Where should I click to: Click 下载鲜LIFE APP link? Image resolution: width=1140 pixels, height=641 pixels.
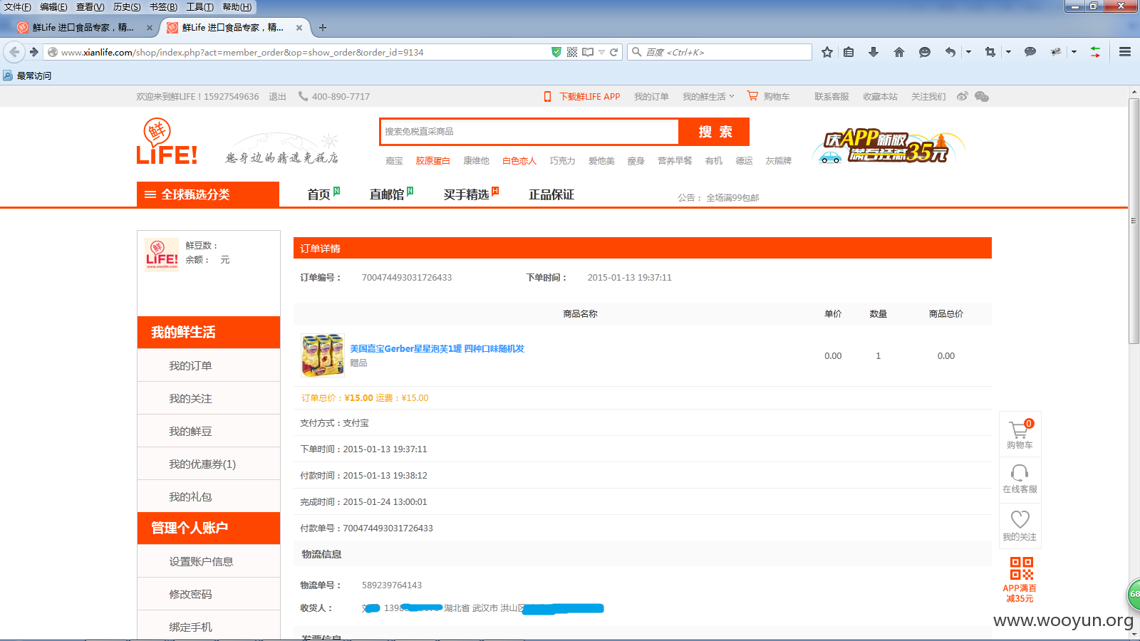(589, 96)
